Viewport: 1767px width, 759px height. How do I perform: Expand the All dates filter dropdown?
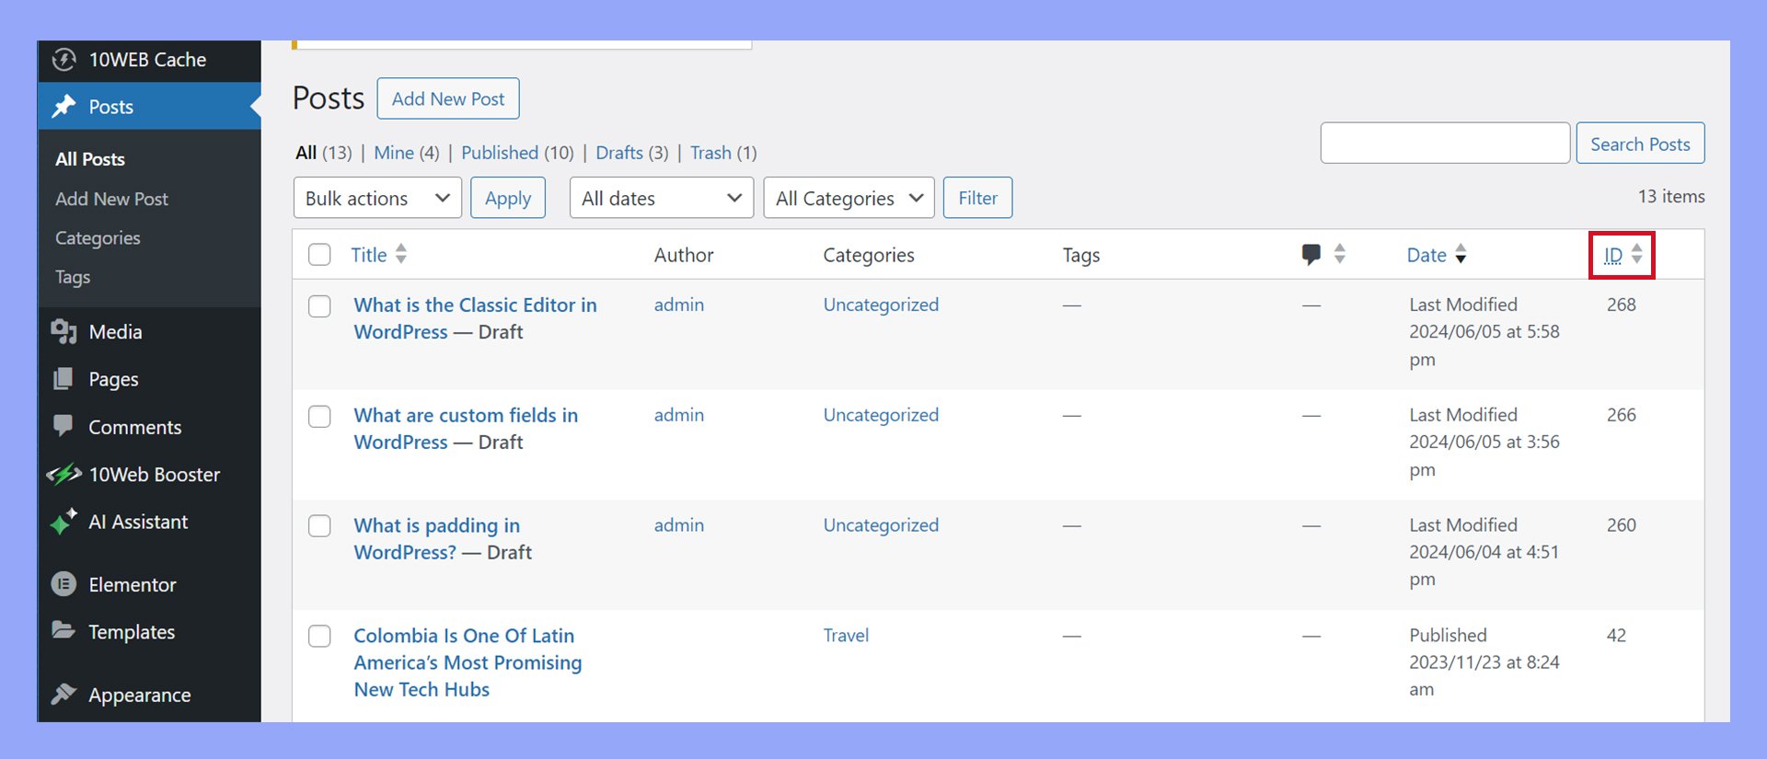661,198
